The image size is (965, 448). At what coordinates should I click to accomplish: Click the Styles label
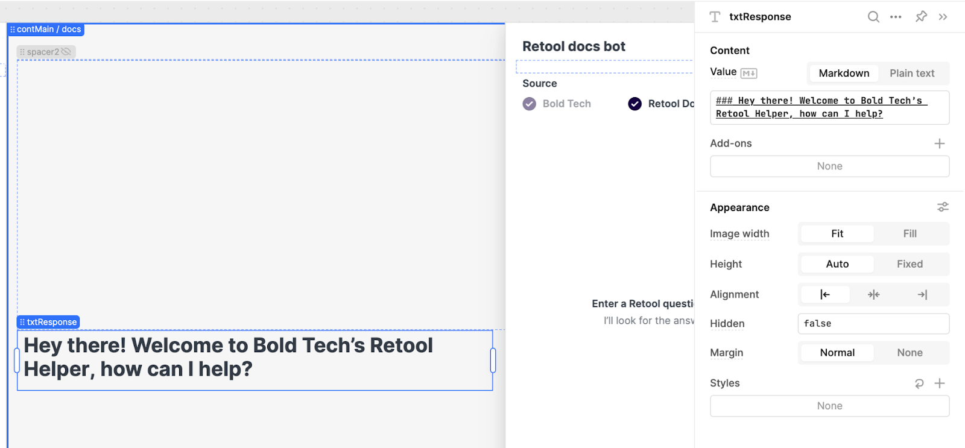click(724, 383)
